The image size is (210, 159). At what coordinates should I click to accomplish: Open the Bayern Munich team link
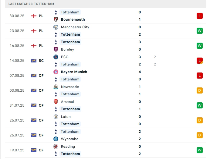coord(74,72)
